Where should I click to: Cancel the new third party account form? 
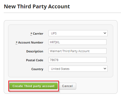[x=67, y=86]
